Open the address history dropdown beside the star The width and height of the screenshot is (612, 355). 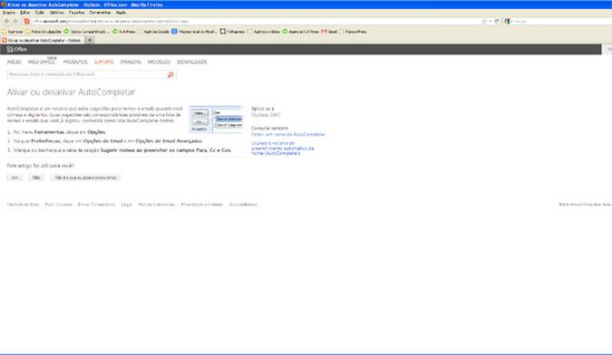point(491,21)
